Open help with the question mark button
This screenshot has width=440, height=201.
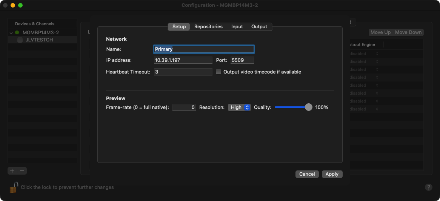pyautogui.click(x=428, y=187)
